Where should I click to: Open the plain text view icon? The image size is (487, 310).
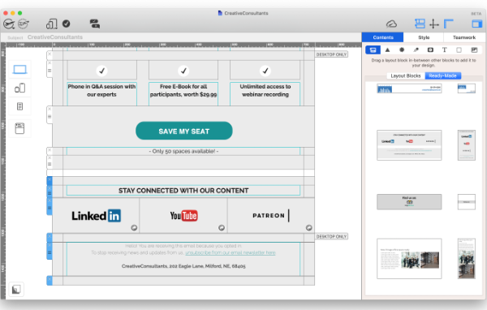tap(19, 106)
